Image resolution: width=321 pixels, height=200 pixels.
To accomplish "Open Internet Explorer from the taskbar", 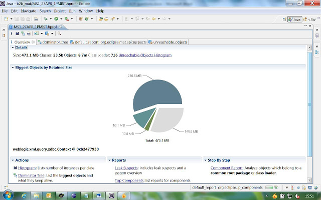I will pyautogui.click(x=24, y=196).
